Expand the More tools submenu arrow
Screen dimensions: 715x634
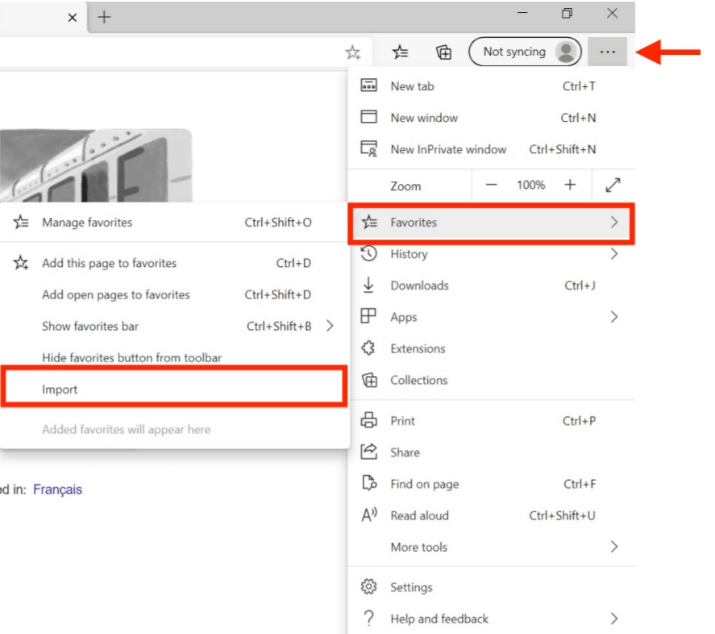(614, 546)
